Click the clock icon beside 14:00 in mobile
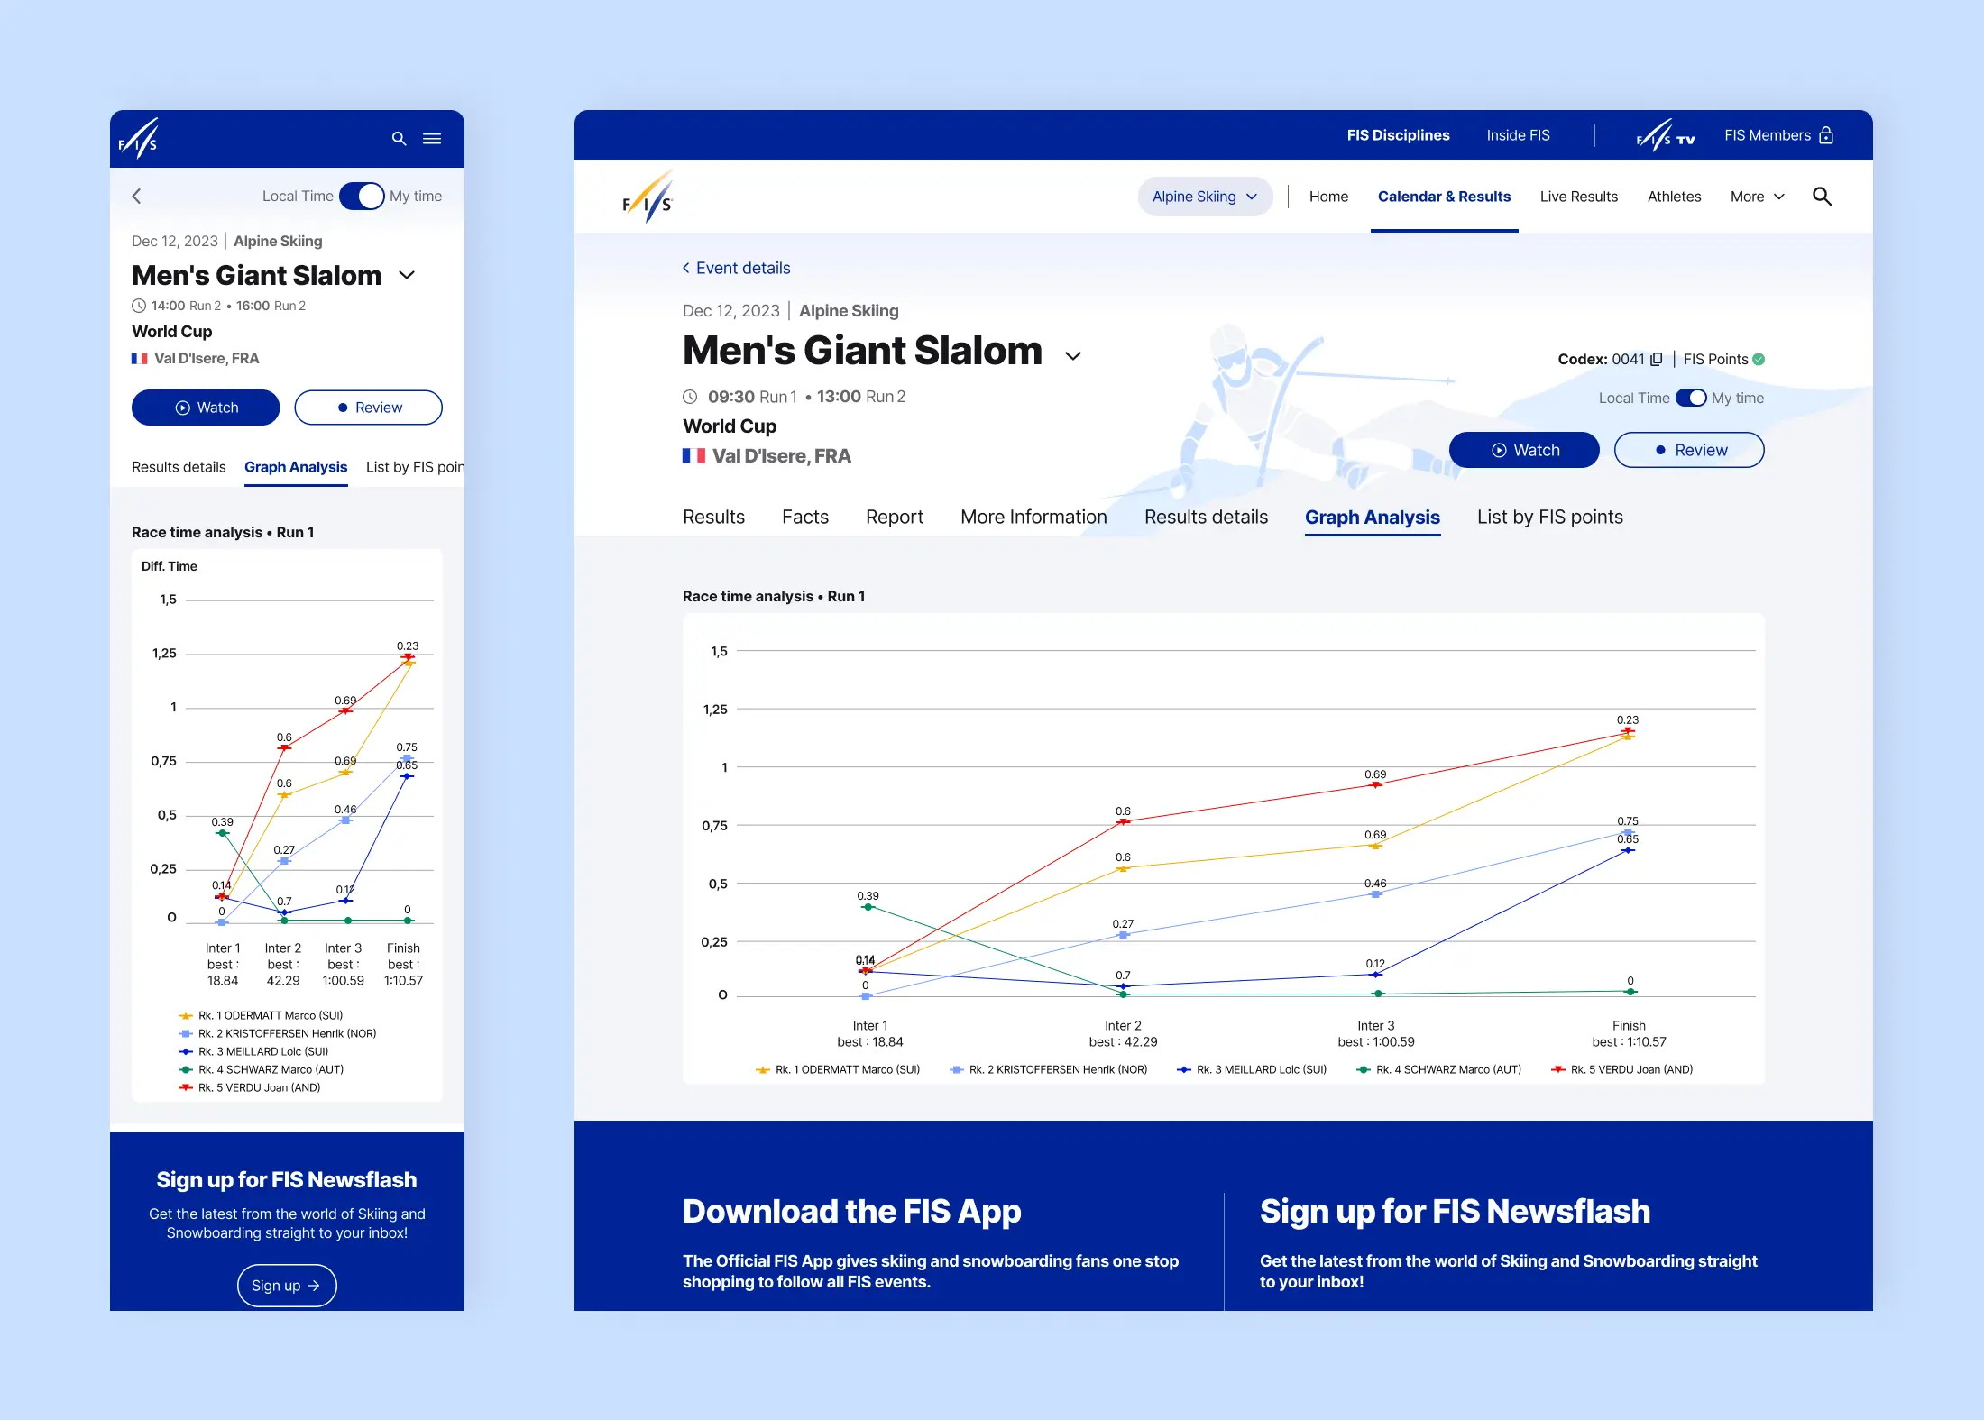The height and width of the screenshot is (1420, 1984). (139, 306)
